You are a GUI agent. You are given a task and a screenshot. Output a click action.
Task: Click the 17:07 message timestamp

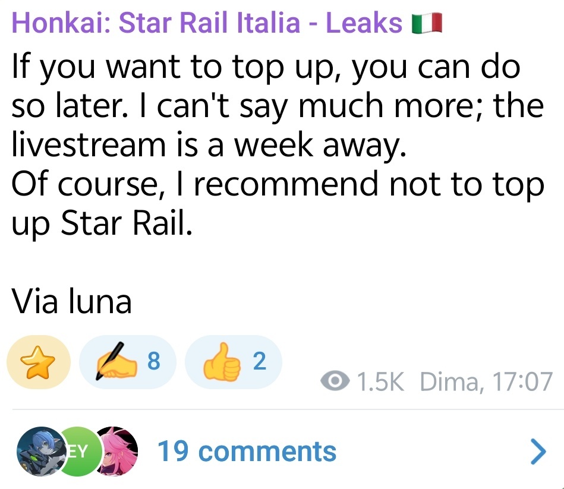(x=521, y=382)
